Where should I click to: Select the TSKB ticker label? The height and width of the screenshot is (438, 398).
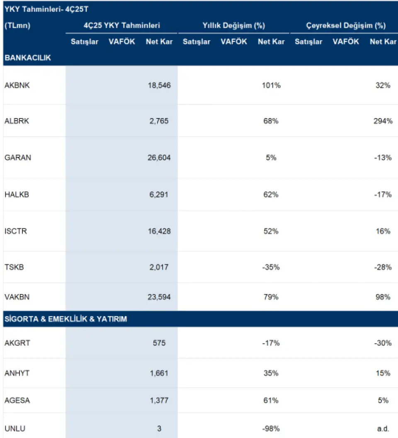coord(14,267)
